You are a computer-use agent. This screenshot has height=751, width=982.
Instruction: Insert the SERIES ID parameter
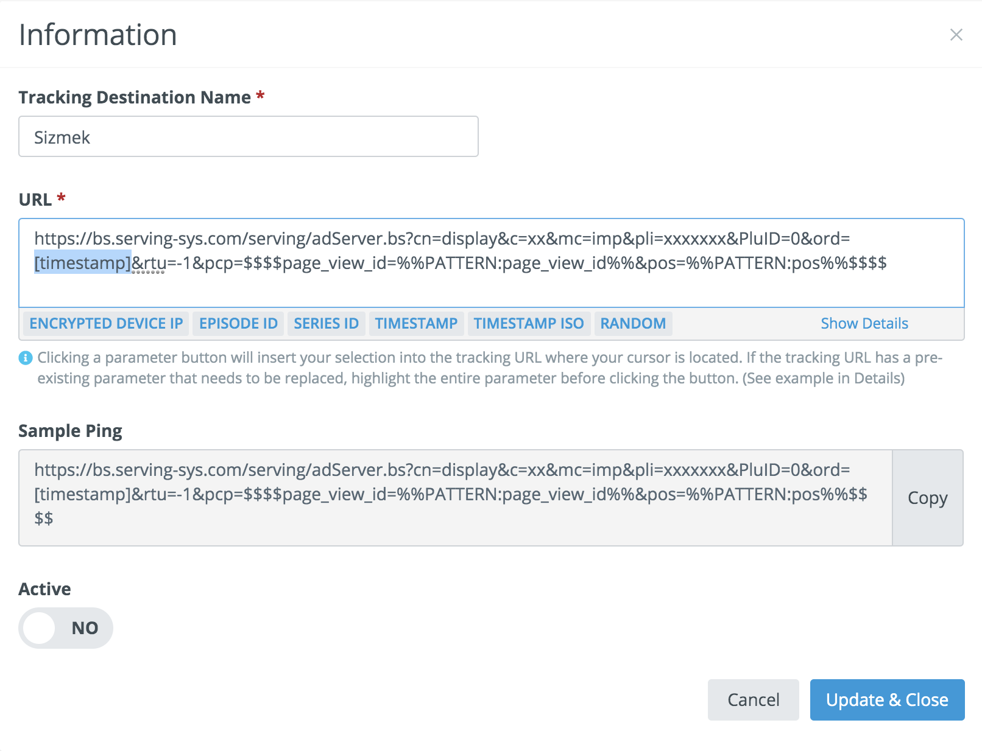[326, 324]
